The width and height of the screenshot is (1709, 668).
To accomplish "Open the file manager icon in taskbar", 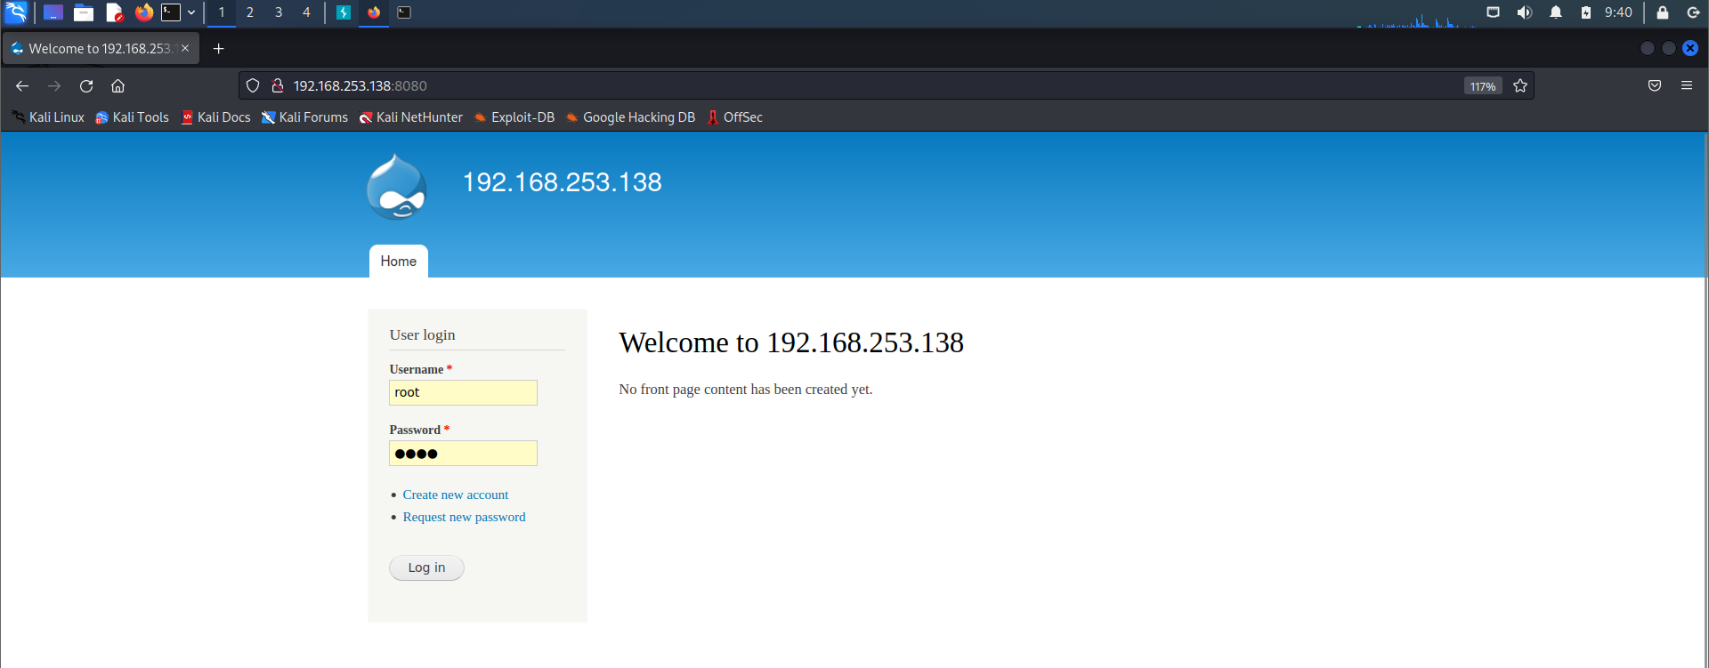I will (x=84, y=12).
